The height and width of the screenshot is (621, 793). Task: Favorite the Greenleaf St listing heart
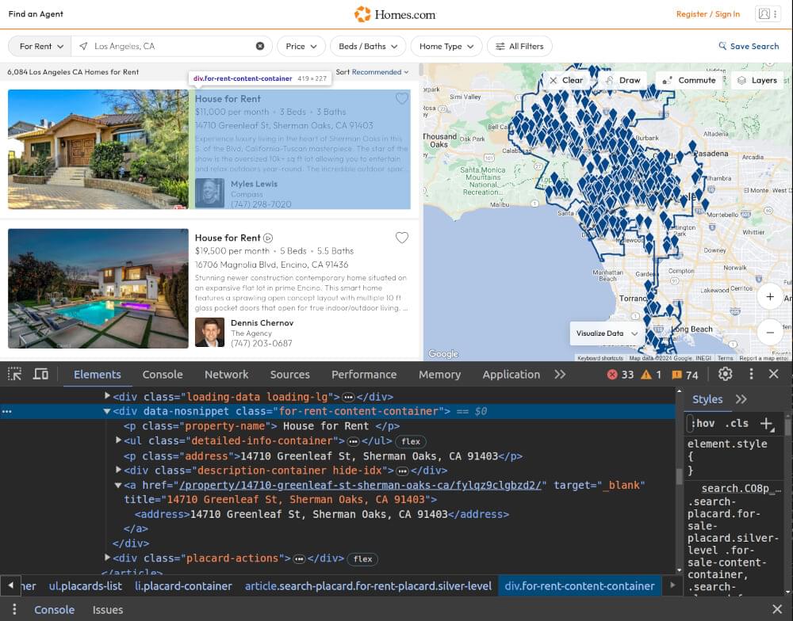[x=402, y=99]
